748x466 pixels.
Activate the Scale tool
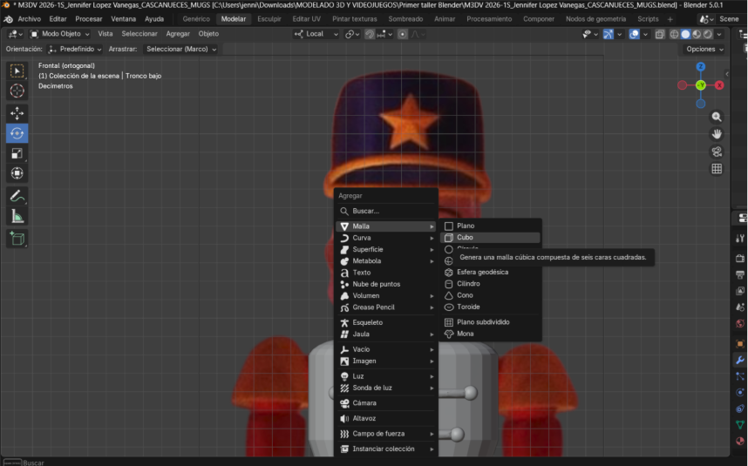point(17,153)
